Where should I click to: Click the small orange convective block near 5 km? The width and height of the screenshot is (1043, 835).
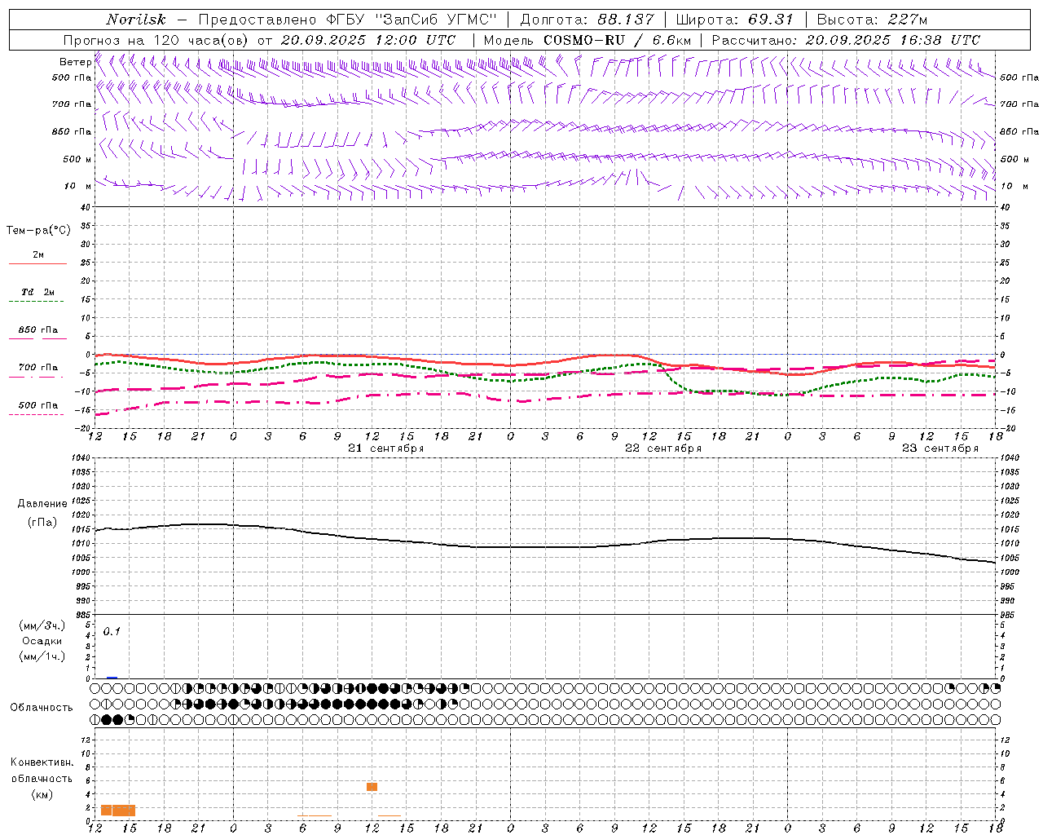(372, 787)
